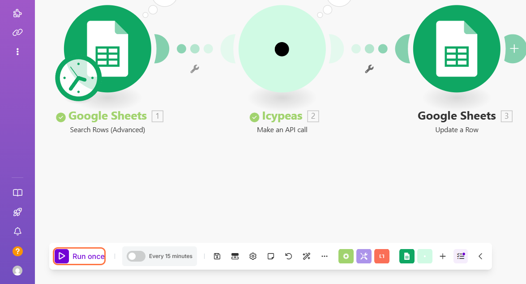The image size is (526, 284).
Task: Add a note with the sticky note icon
Action: pyautogui.click(x=271, y=256)
